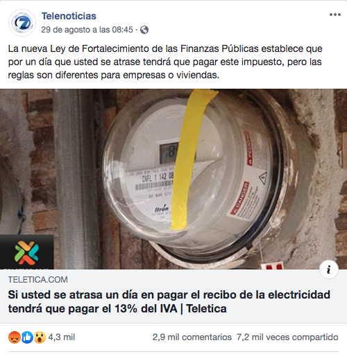The height and width of the screenshot is (354, 347).
Task: View the 7,2 mil veces compartido shares
Action: pyautogui.click(x=287, y=337)
